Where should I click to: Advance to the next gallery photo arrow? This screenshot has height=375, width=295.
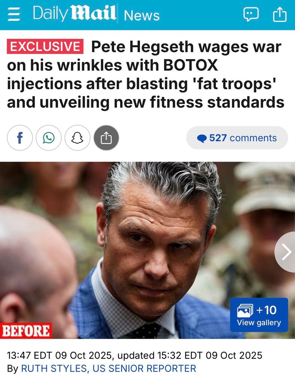[x=285, y=252]
